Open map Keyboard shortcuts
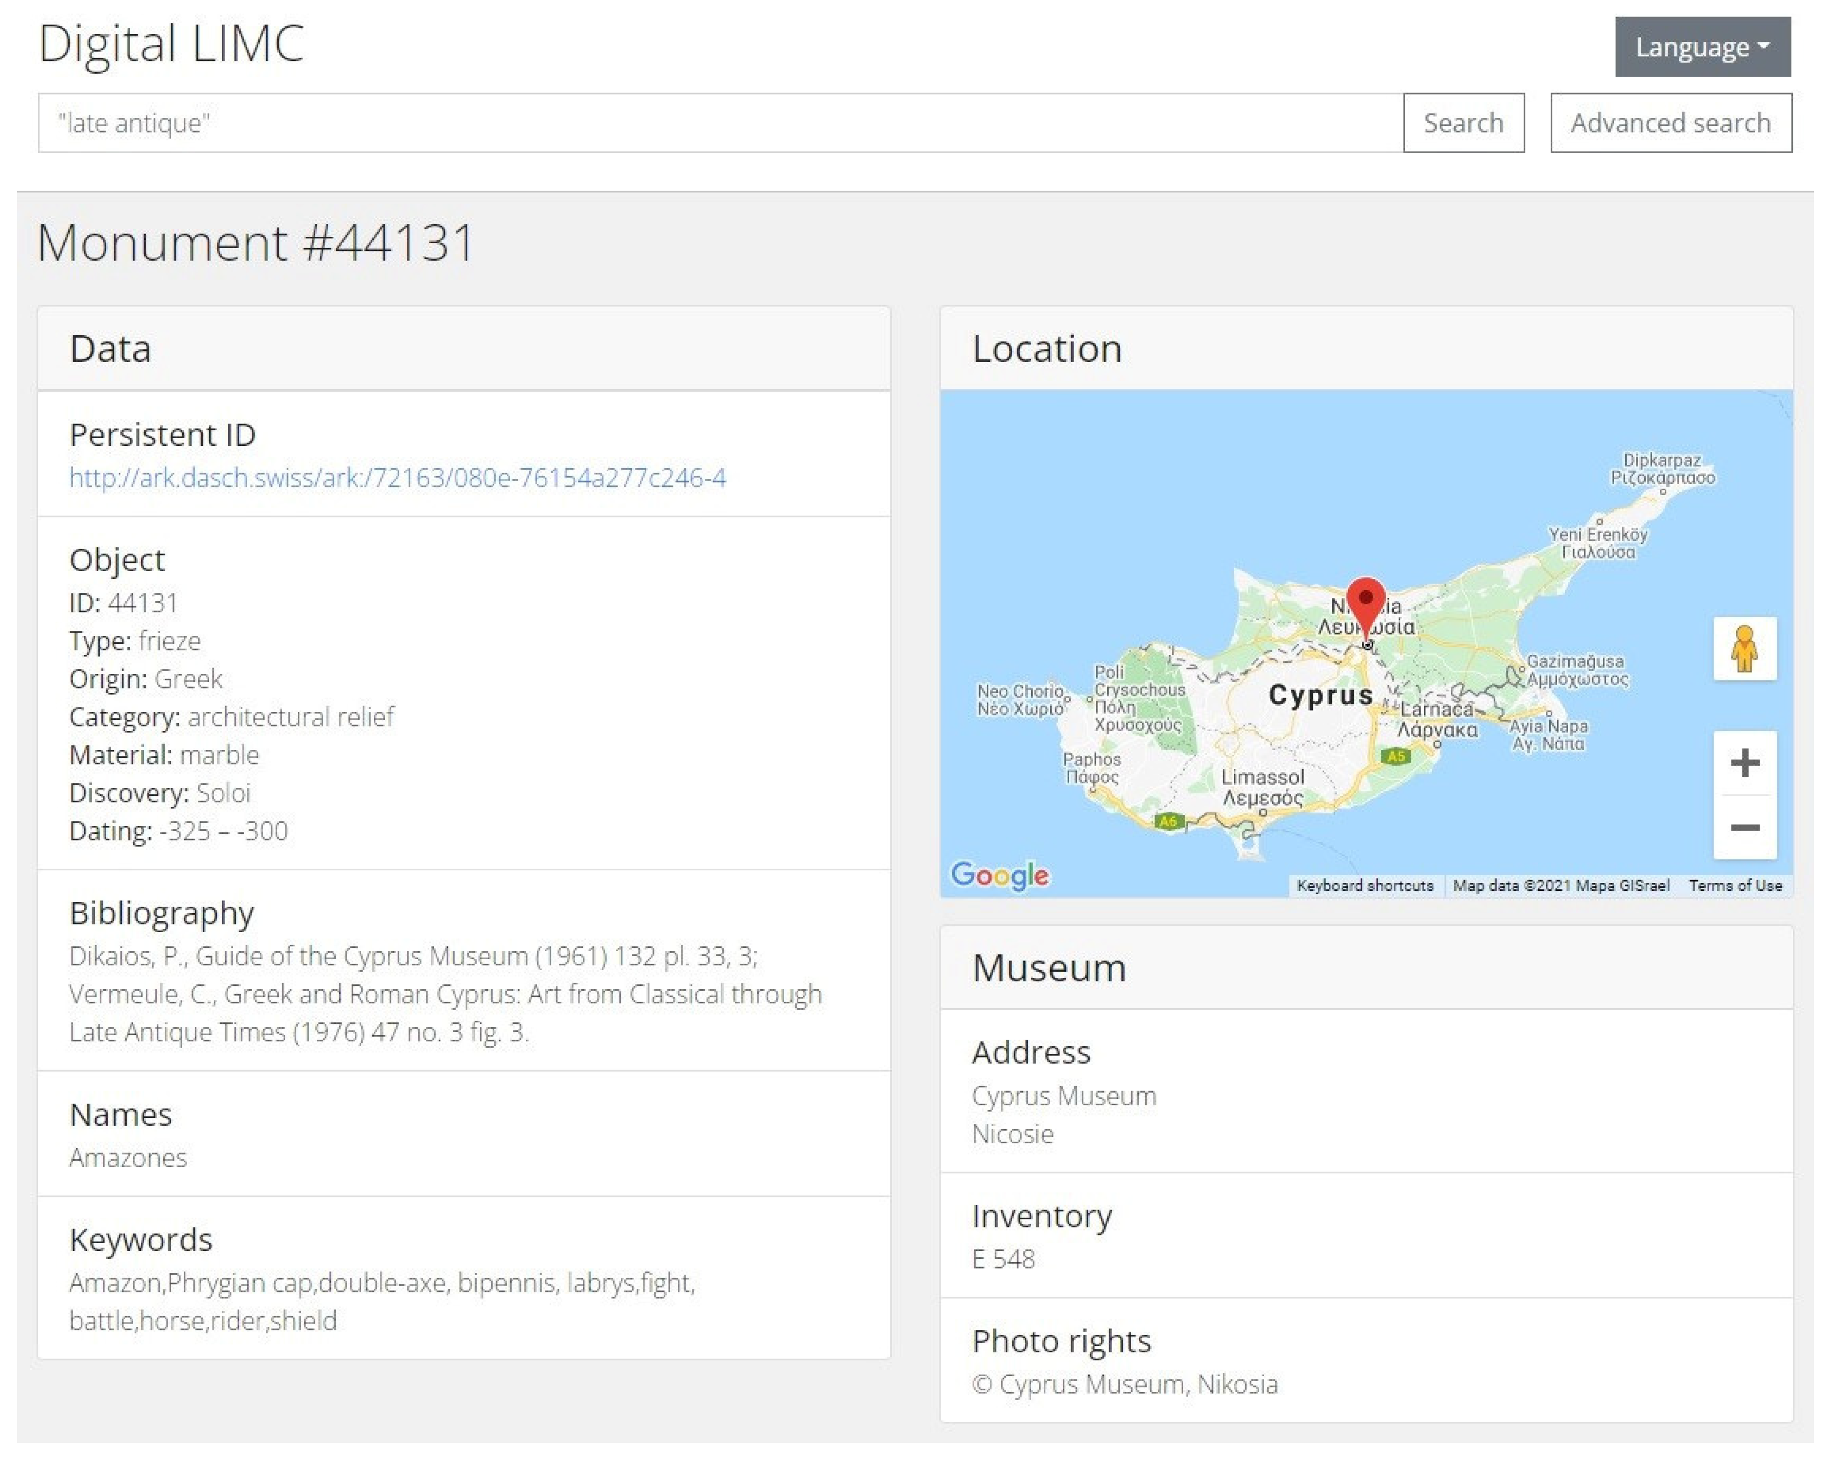This screenshot has width=1827, height=1459. point(1365,885)
